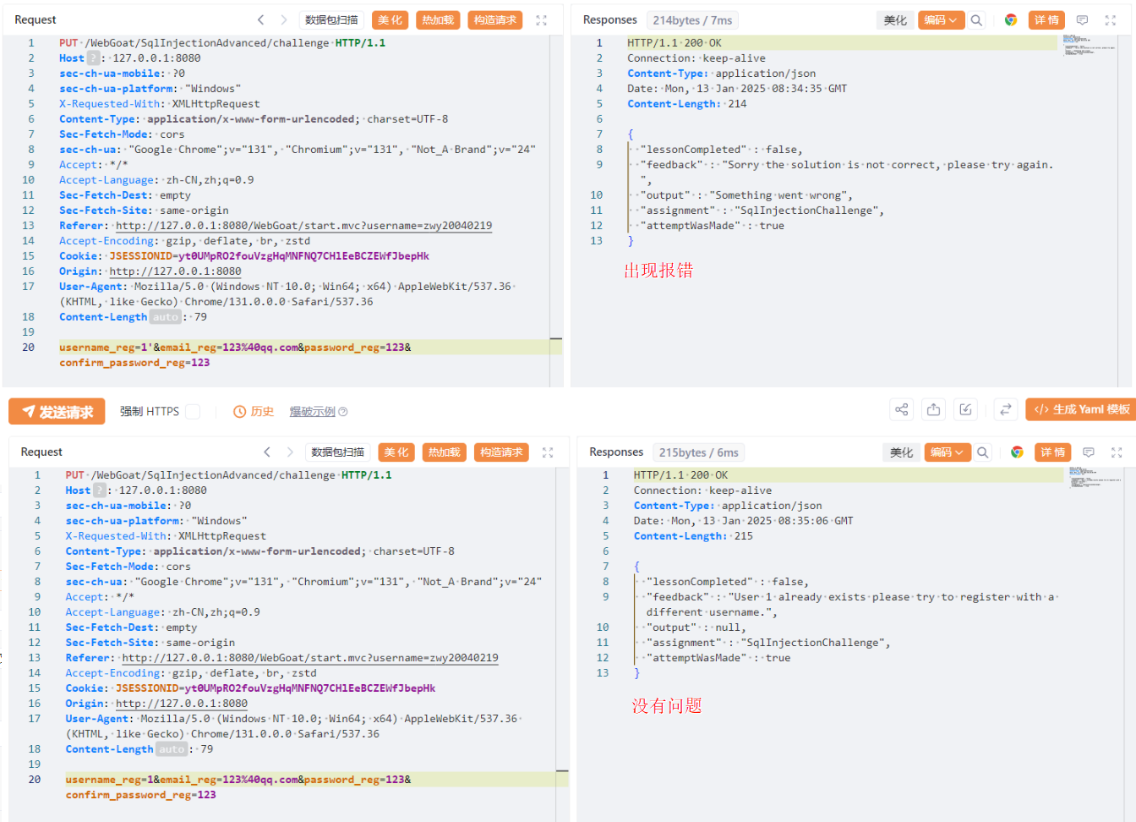Viewport: 1136px width, 822px height.
Task: Open details tab in lower Responses panel
Action: point(1052,452)
